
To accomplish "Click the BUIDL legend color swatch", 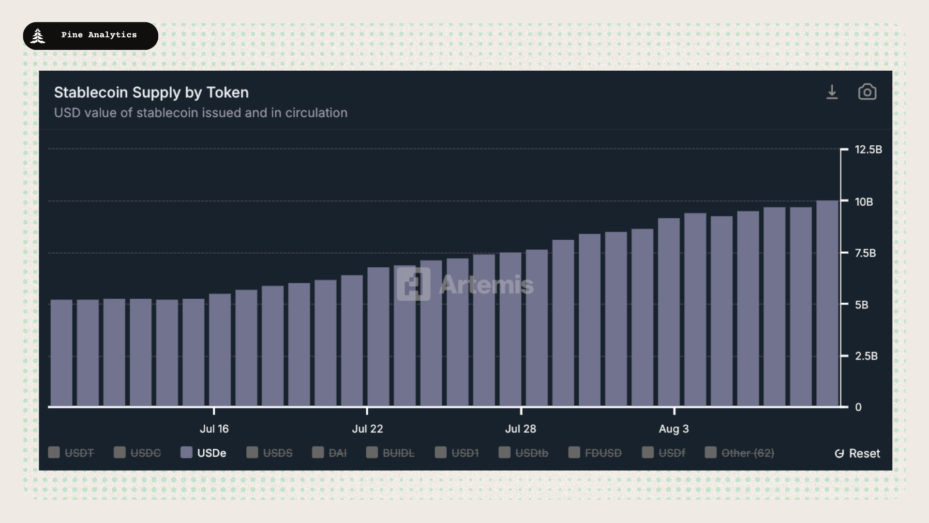I will (372, 452).
